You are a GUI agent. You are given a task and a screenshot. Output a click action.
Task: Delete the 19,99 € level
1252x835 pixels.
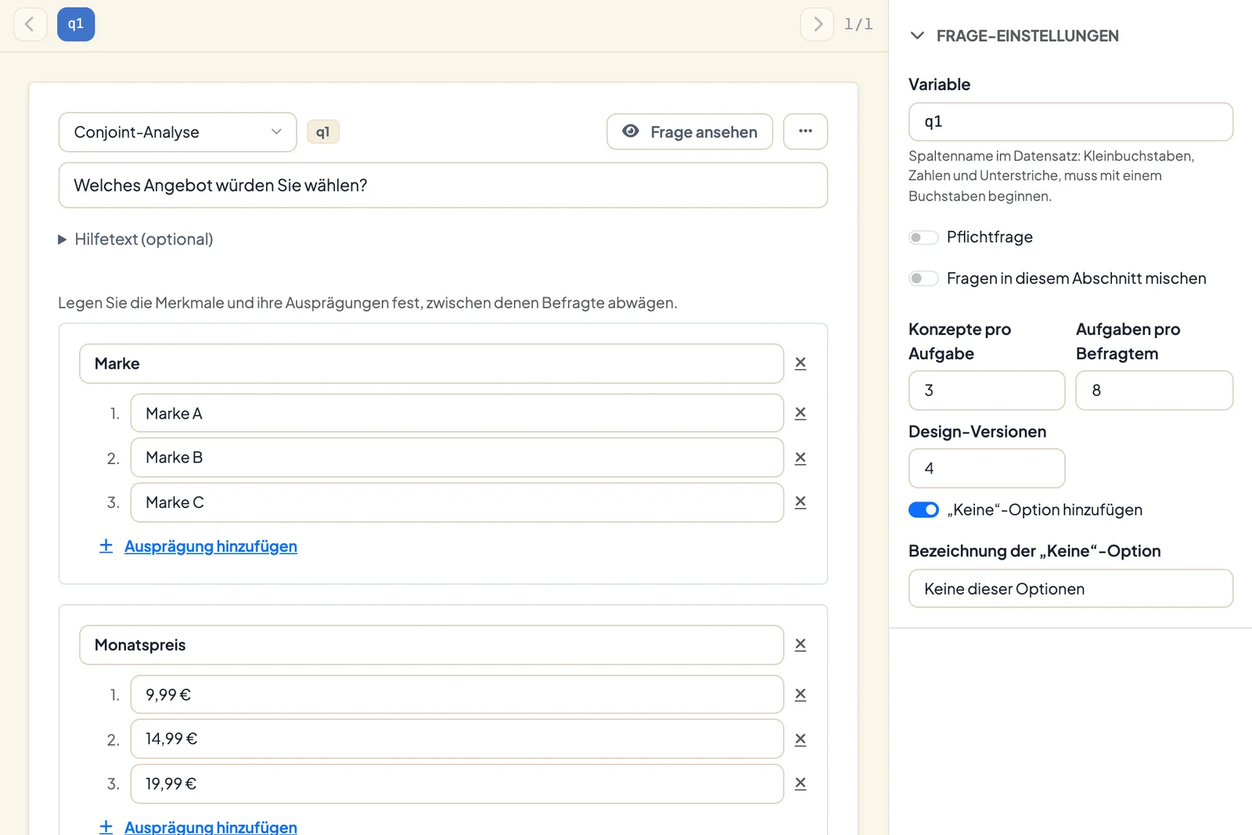point(800,783)
